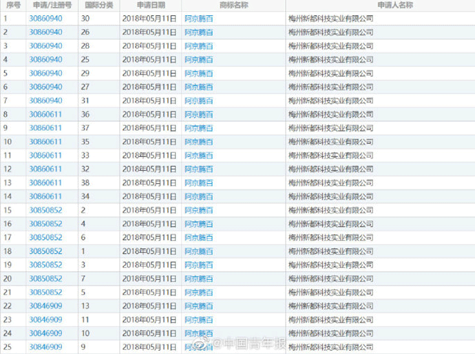This screenshot has height=354, width=475.
Task: Open application number 30846909 in row 22
Action: coord(45,306)
